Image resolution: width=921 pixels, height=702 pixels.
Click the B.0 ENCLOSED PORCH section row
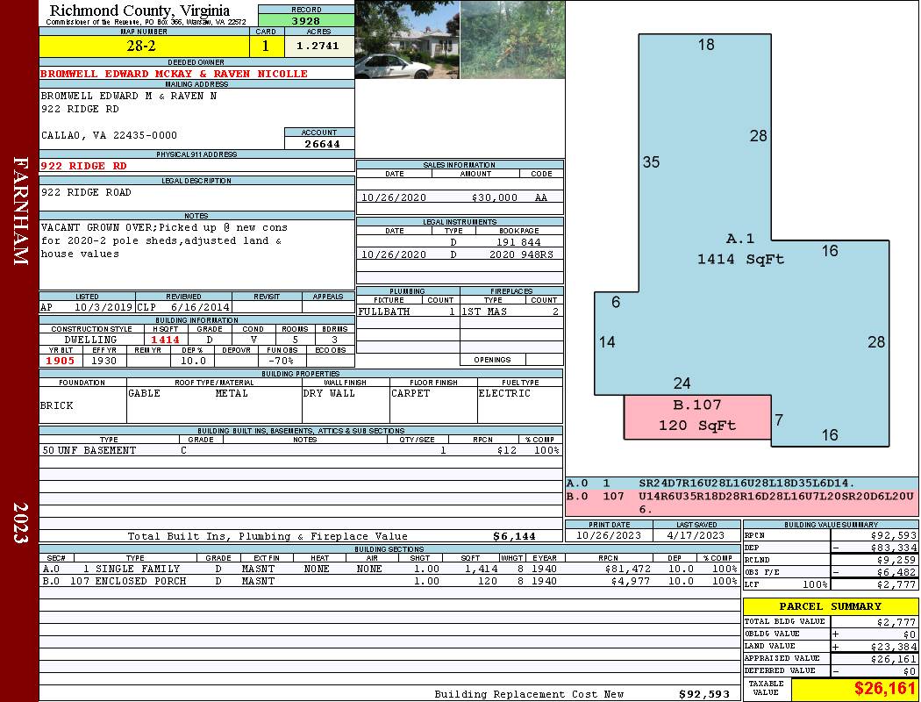390,581
